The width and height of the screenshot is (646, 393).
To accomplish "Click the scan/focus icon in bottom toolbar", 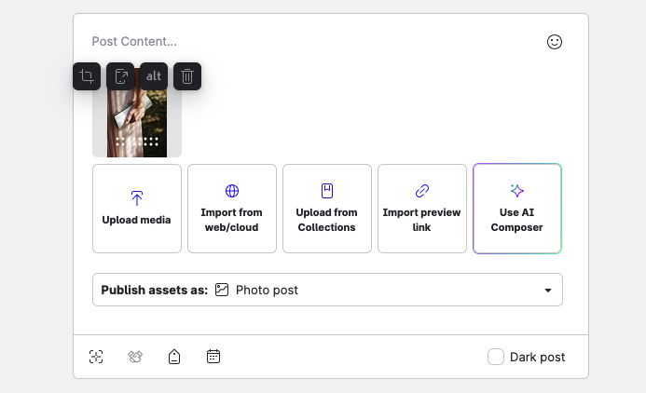I will point(96,357).
